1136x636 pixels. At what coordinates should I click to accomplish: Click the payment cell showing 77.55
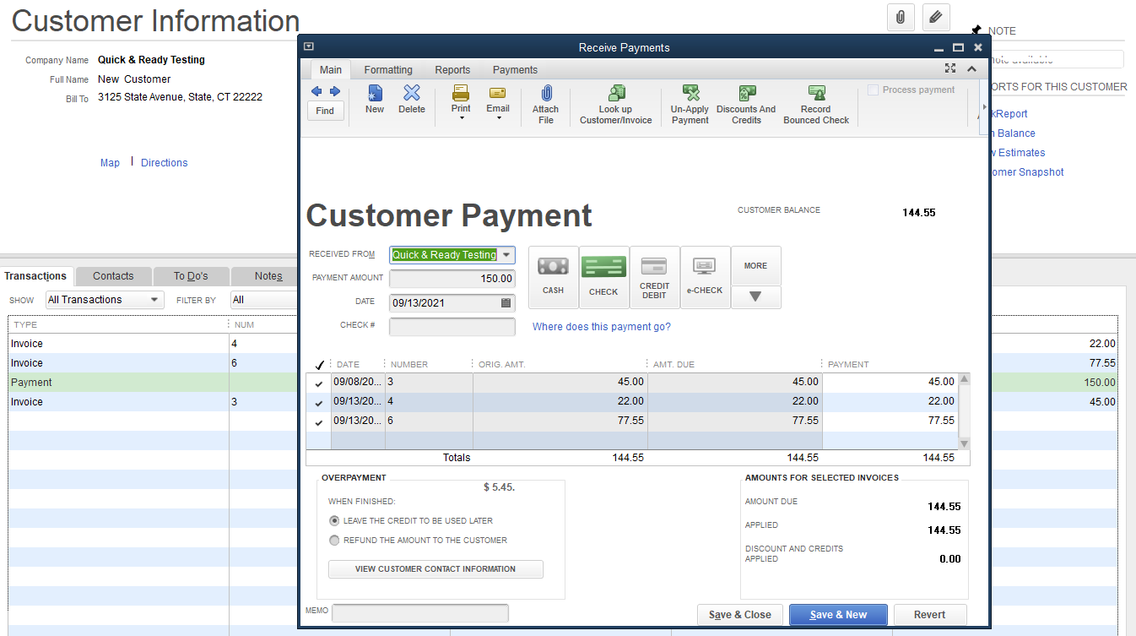pos(890,421)
